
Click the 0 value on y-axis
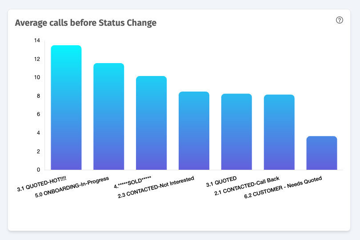[38, 170]
